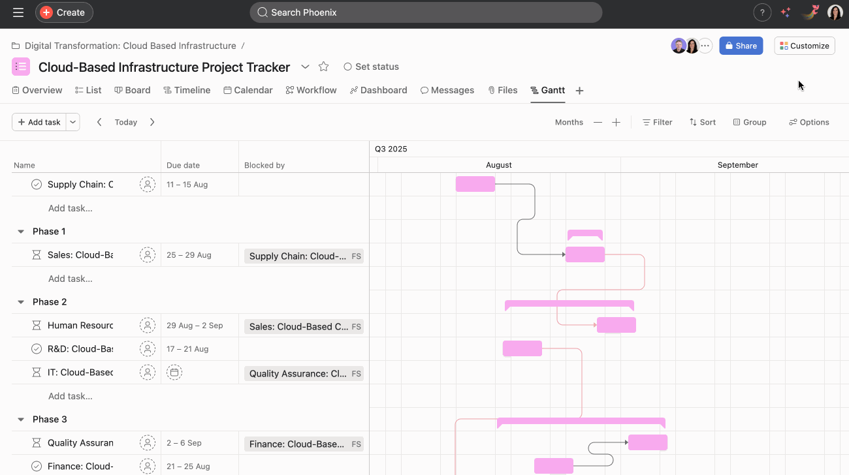Click the search Phoenix field

(x=426, y=12)
